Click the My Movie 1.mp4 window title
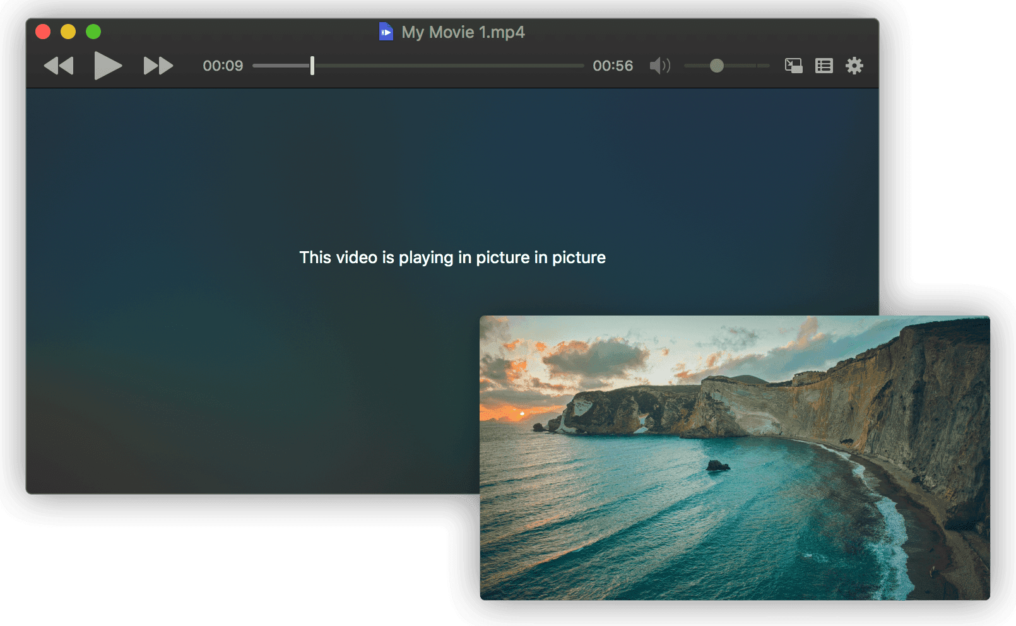The height and width of the screenshot is (626, 1016). tap(463, 32)
